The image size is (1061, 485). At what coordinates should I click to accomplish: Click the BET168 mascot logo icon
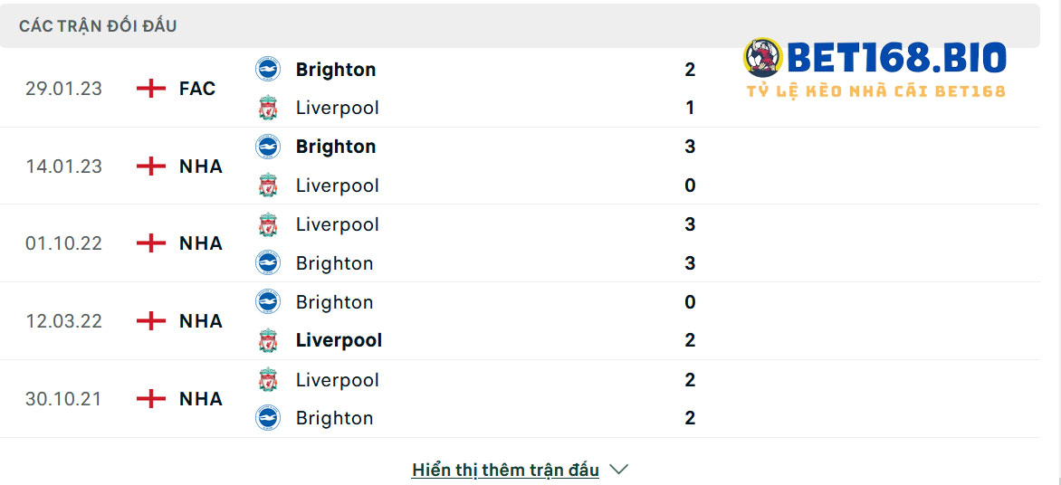(x=762, y=58)
